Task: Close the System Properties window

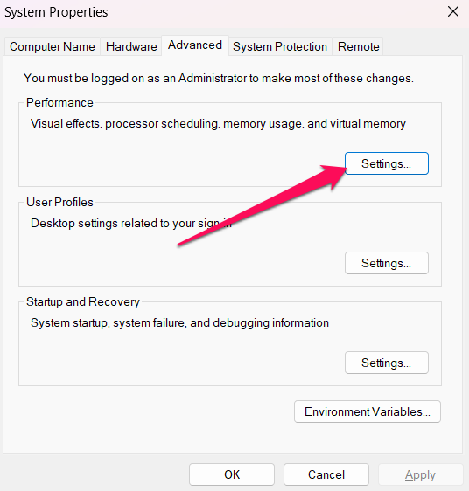Action: 453,12
